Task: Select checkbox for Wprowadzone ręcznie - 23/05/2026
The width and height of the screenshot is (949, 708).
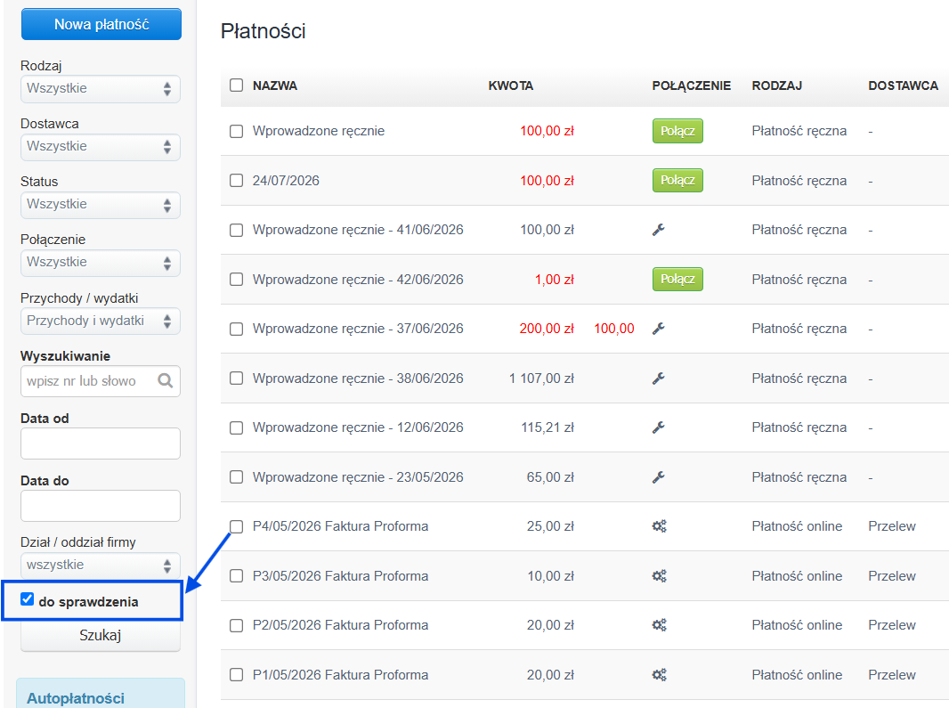Action: [x=237, y=477]
